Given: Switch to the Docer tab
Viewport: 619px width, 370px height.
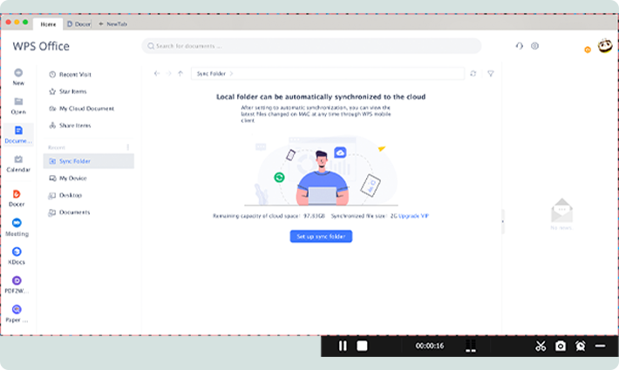Looking at the screenshot, I should 82,24.
